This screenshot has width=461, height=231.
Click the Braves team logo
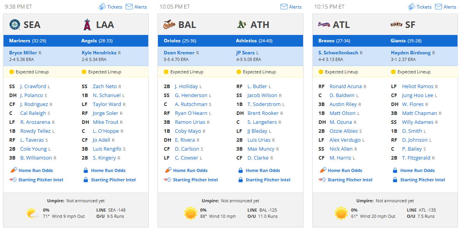click(324, 25)
